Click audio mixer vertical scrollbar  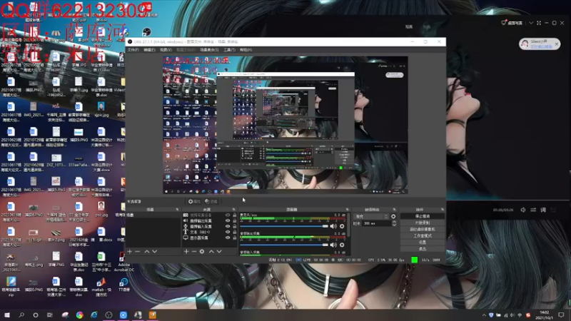[x=348, y=225]
